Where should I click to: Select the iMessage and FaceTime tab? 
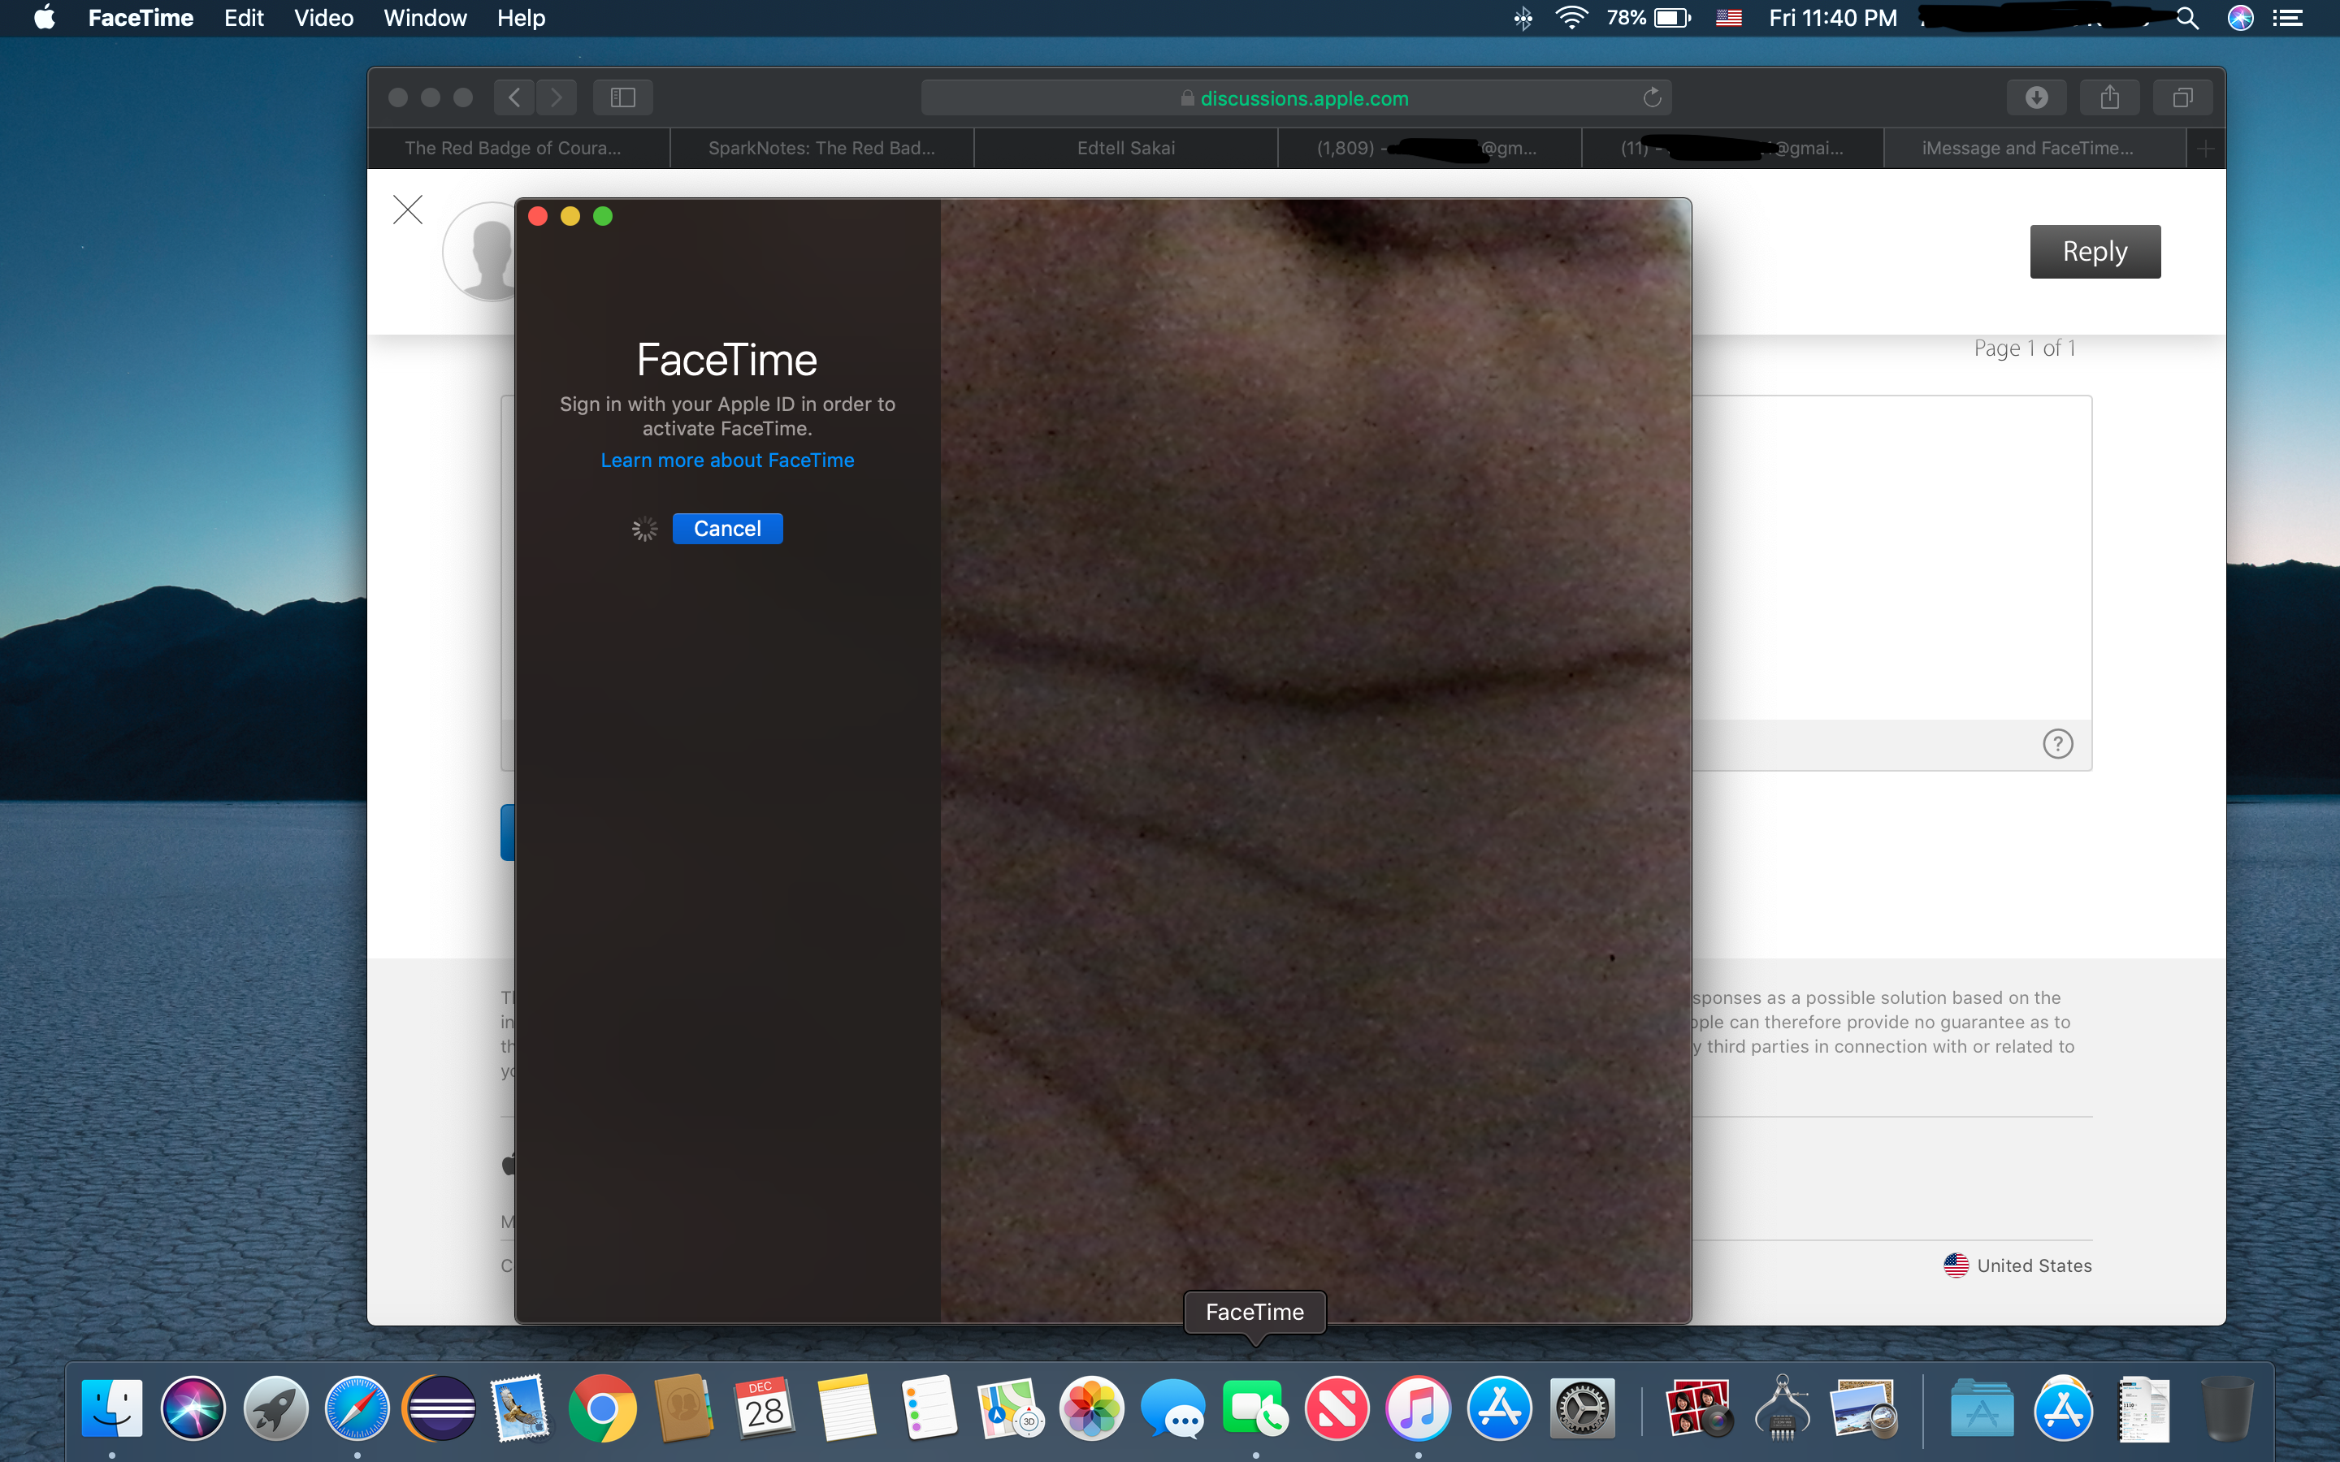point(2026,148)
